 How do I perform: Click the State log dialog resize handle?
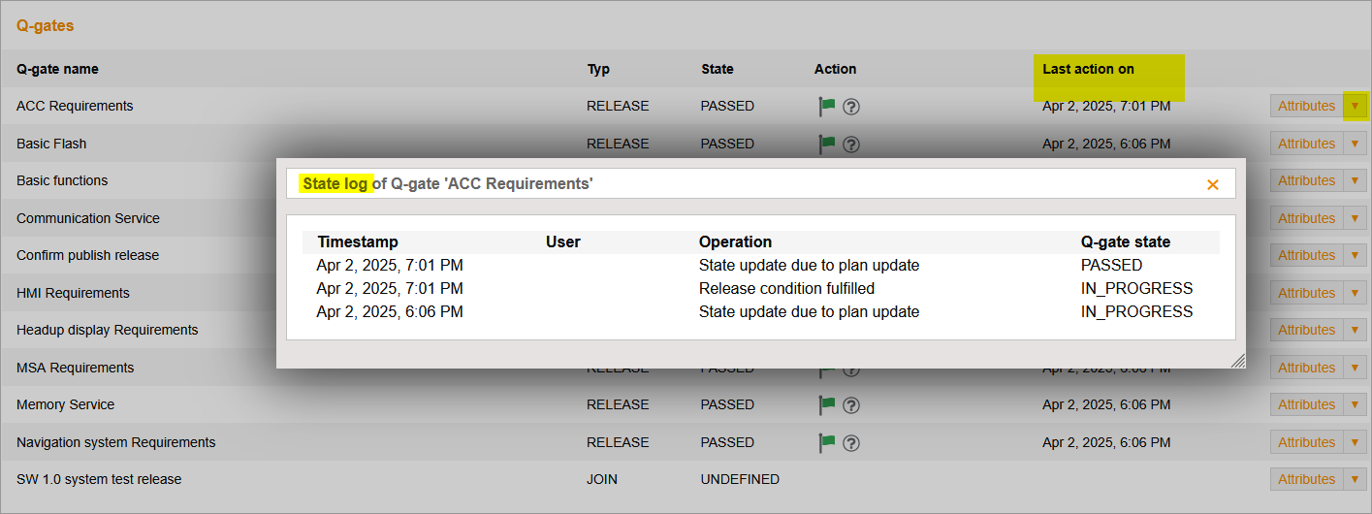click(x=1238, y=361)
